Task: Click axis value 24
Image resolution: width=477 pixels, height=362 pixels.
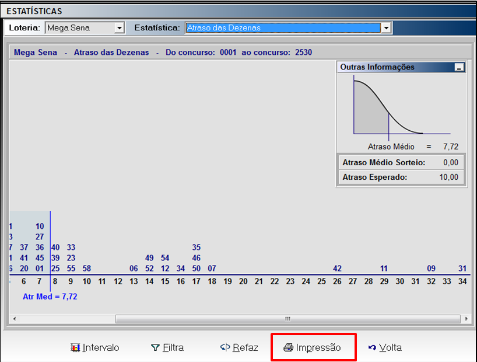Action: [306, 281]
